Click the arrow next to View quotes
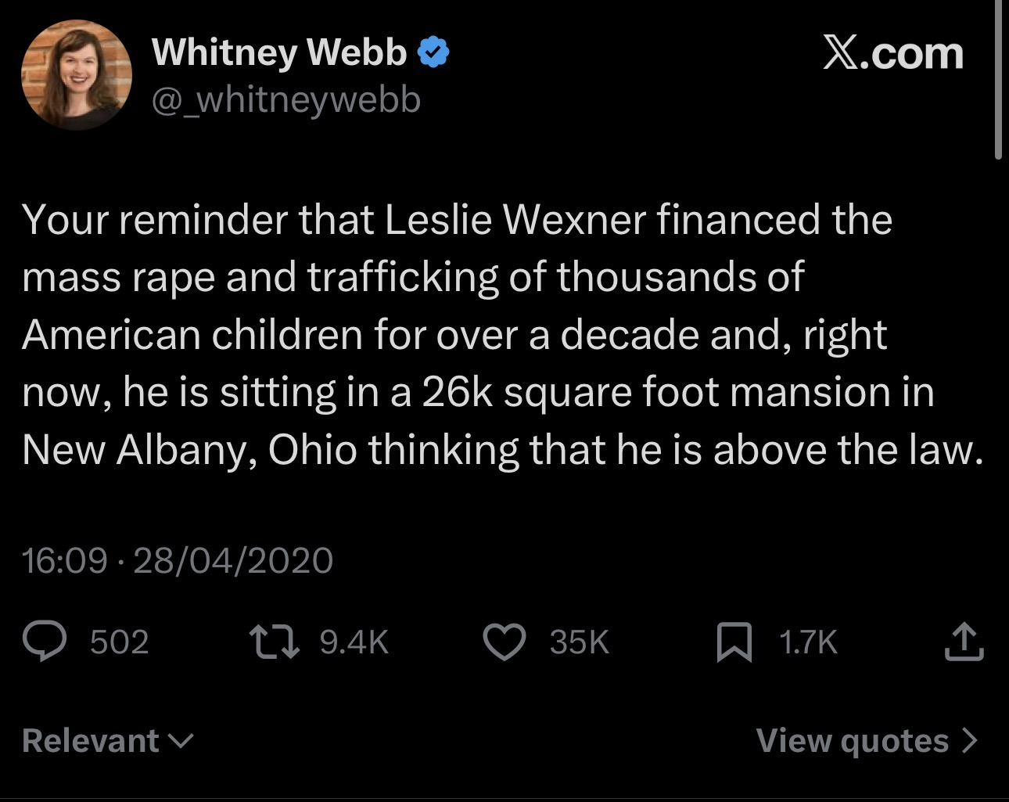 pos(970,740)
